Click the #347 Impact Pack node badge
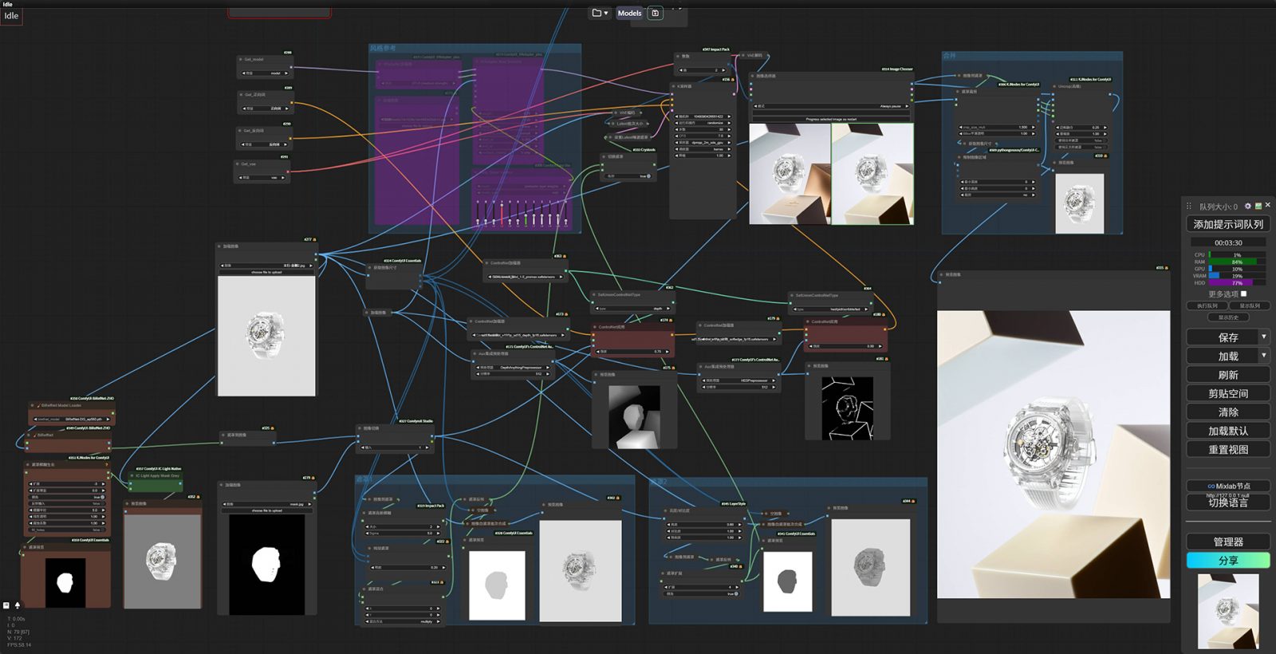The width and height of the screenshot is (1276, 654). coord(716,49)
